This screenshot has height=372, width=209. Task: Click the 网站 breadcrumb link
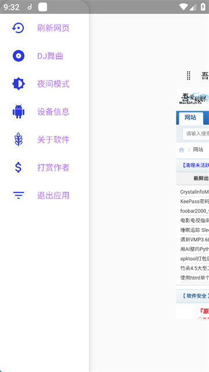(198, 149)
